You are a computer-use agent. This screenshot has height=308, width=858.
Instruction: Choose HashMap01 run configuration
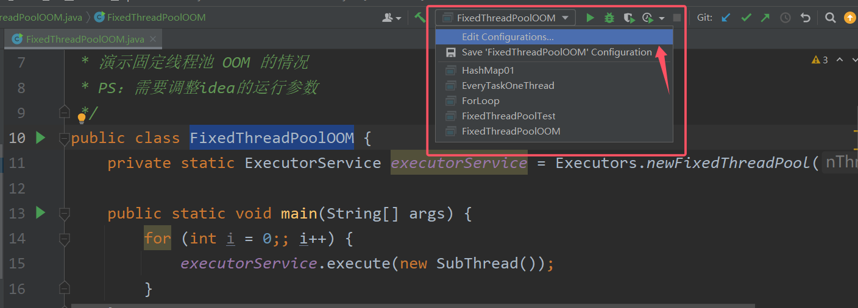554,71
